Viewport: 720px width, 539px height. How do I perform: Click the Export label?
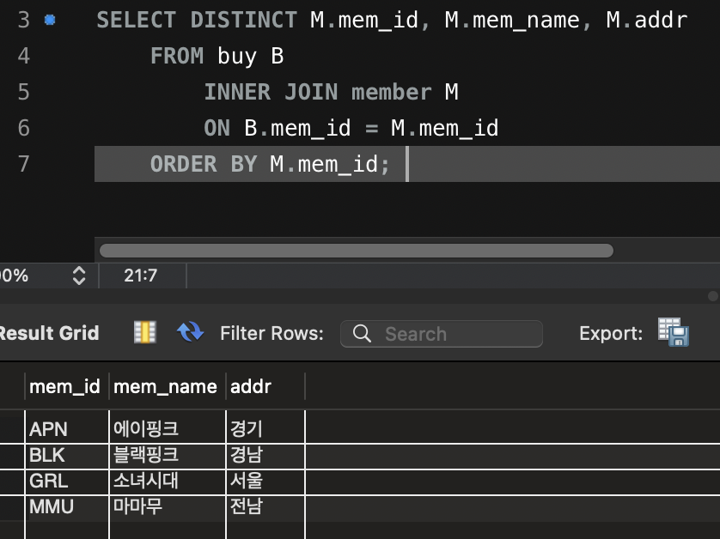611,333
